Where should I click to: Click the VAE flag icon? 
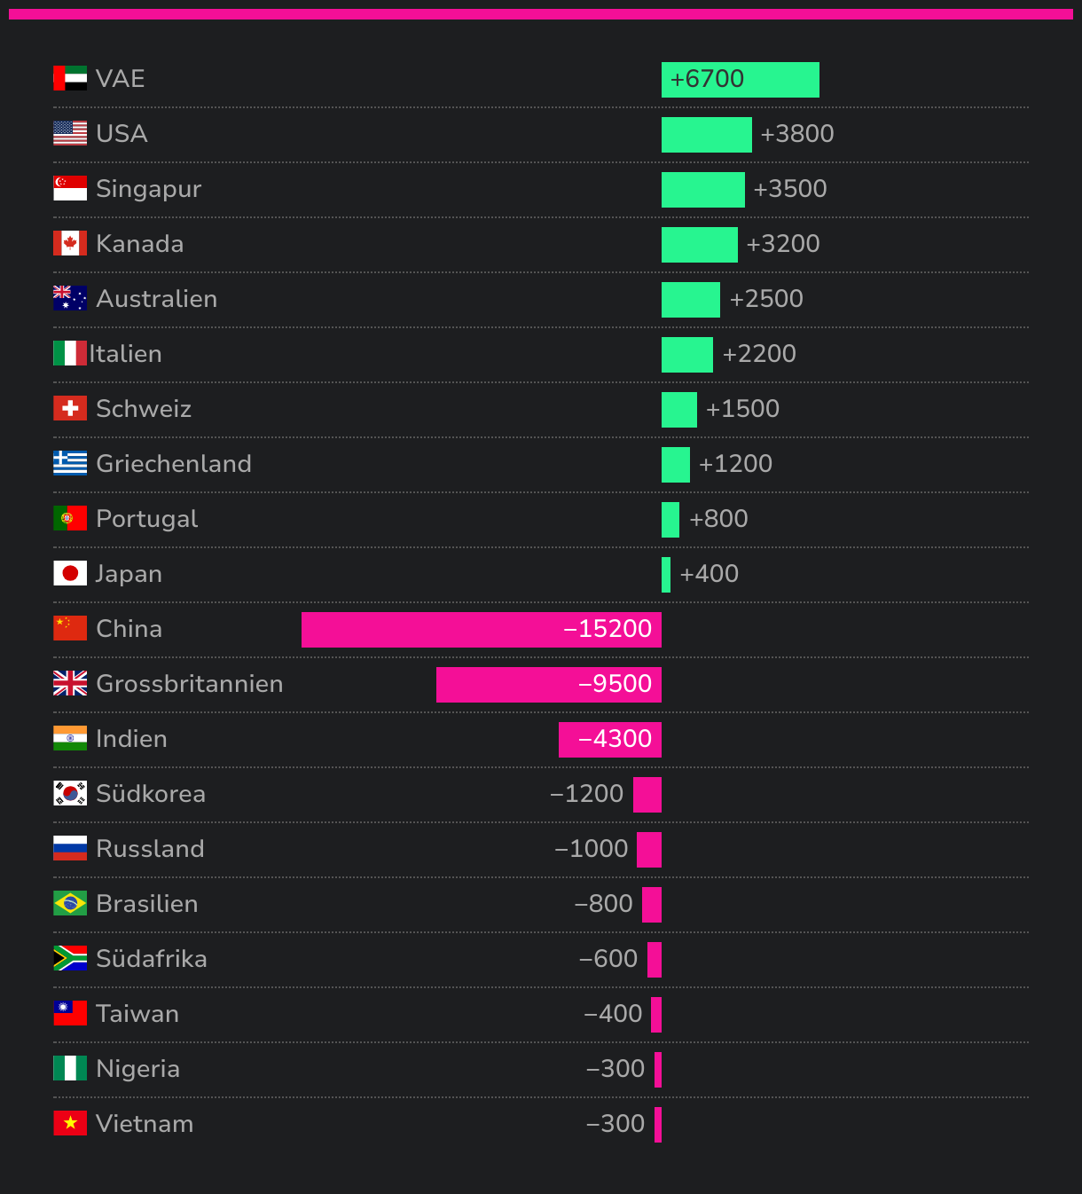[70, 78]
